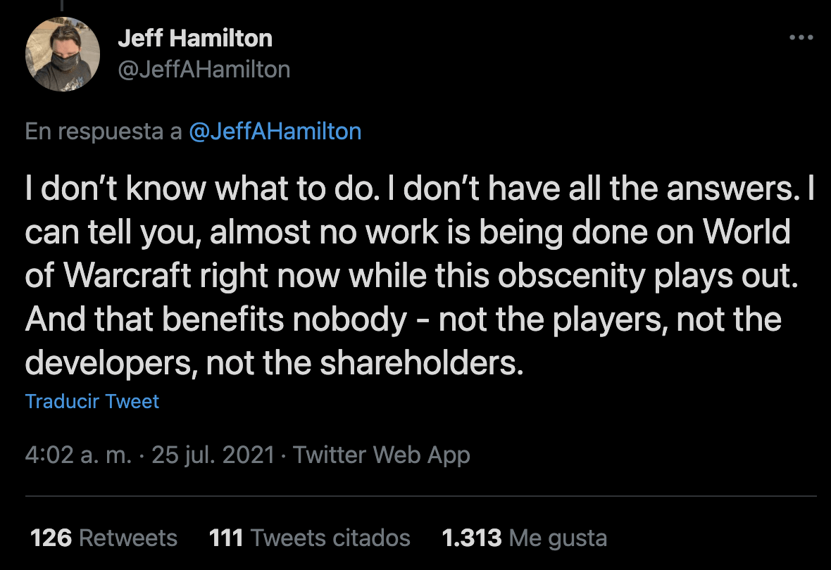See who liked via Me gusta
The height and width of the screenshot is (570, 831).
pyautogui.click(x=525, y=538)
